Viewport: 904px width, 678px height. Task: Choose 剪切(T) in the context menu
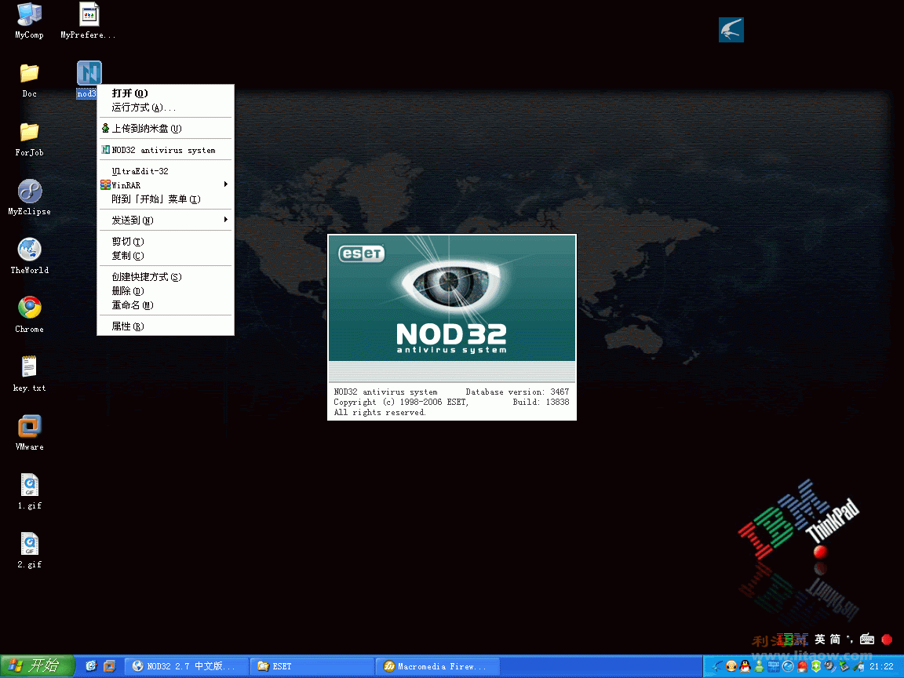(x=166, y=242)
